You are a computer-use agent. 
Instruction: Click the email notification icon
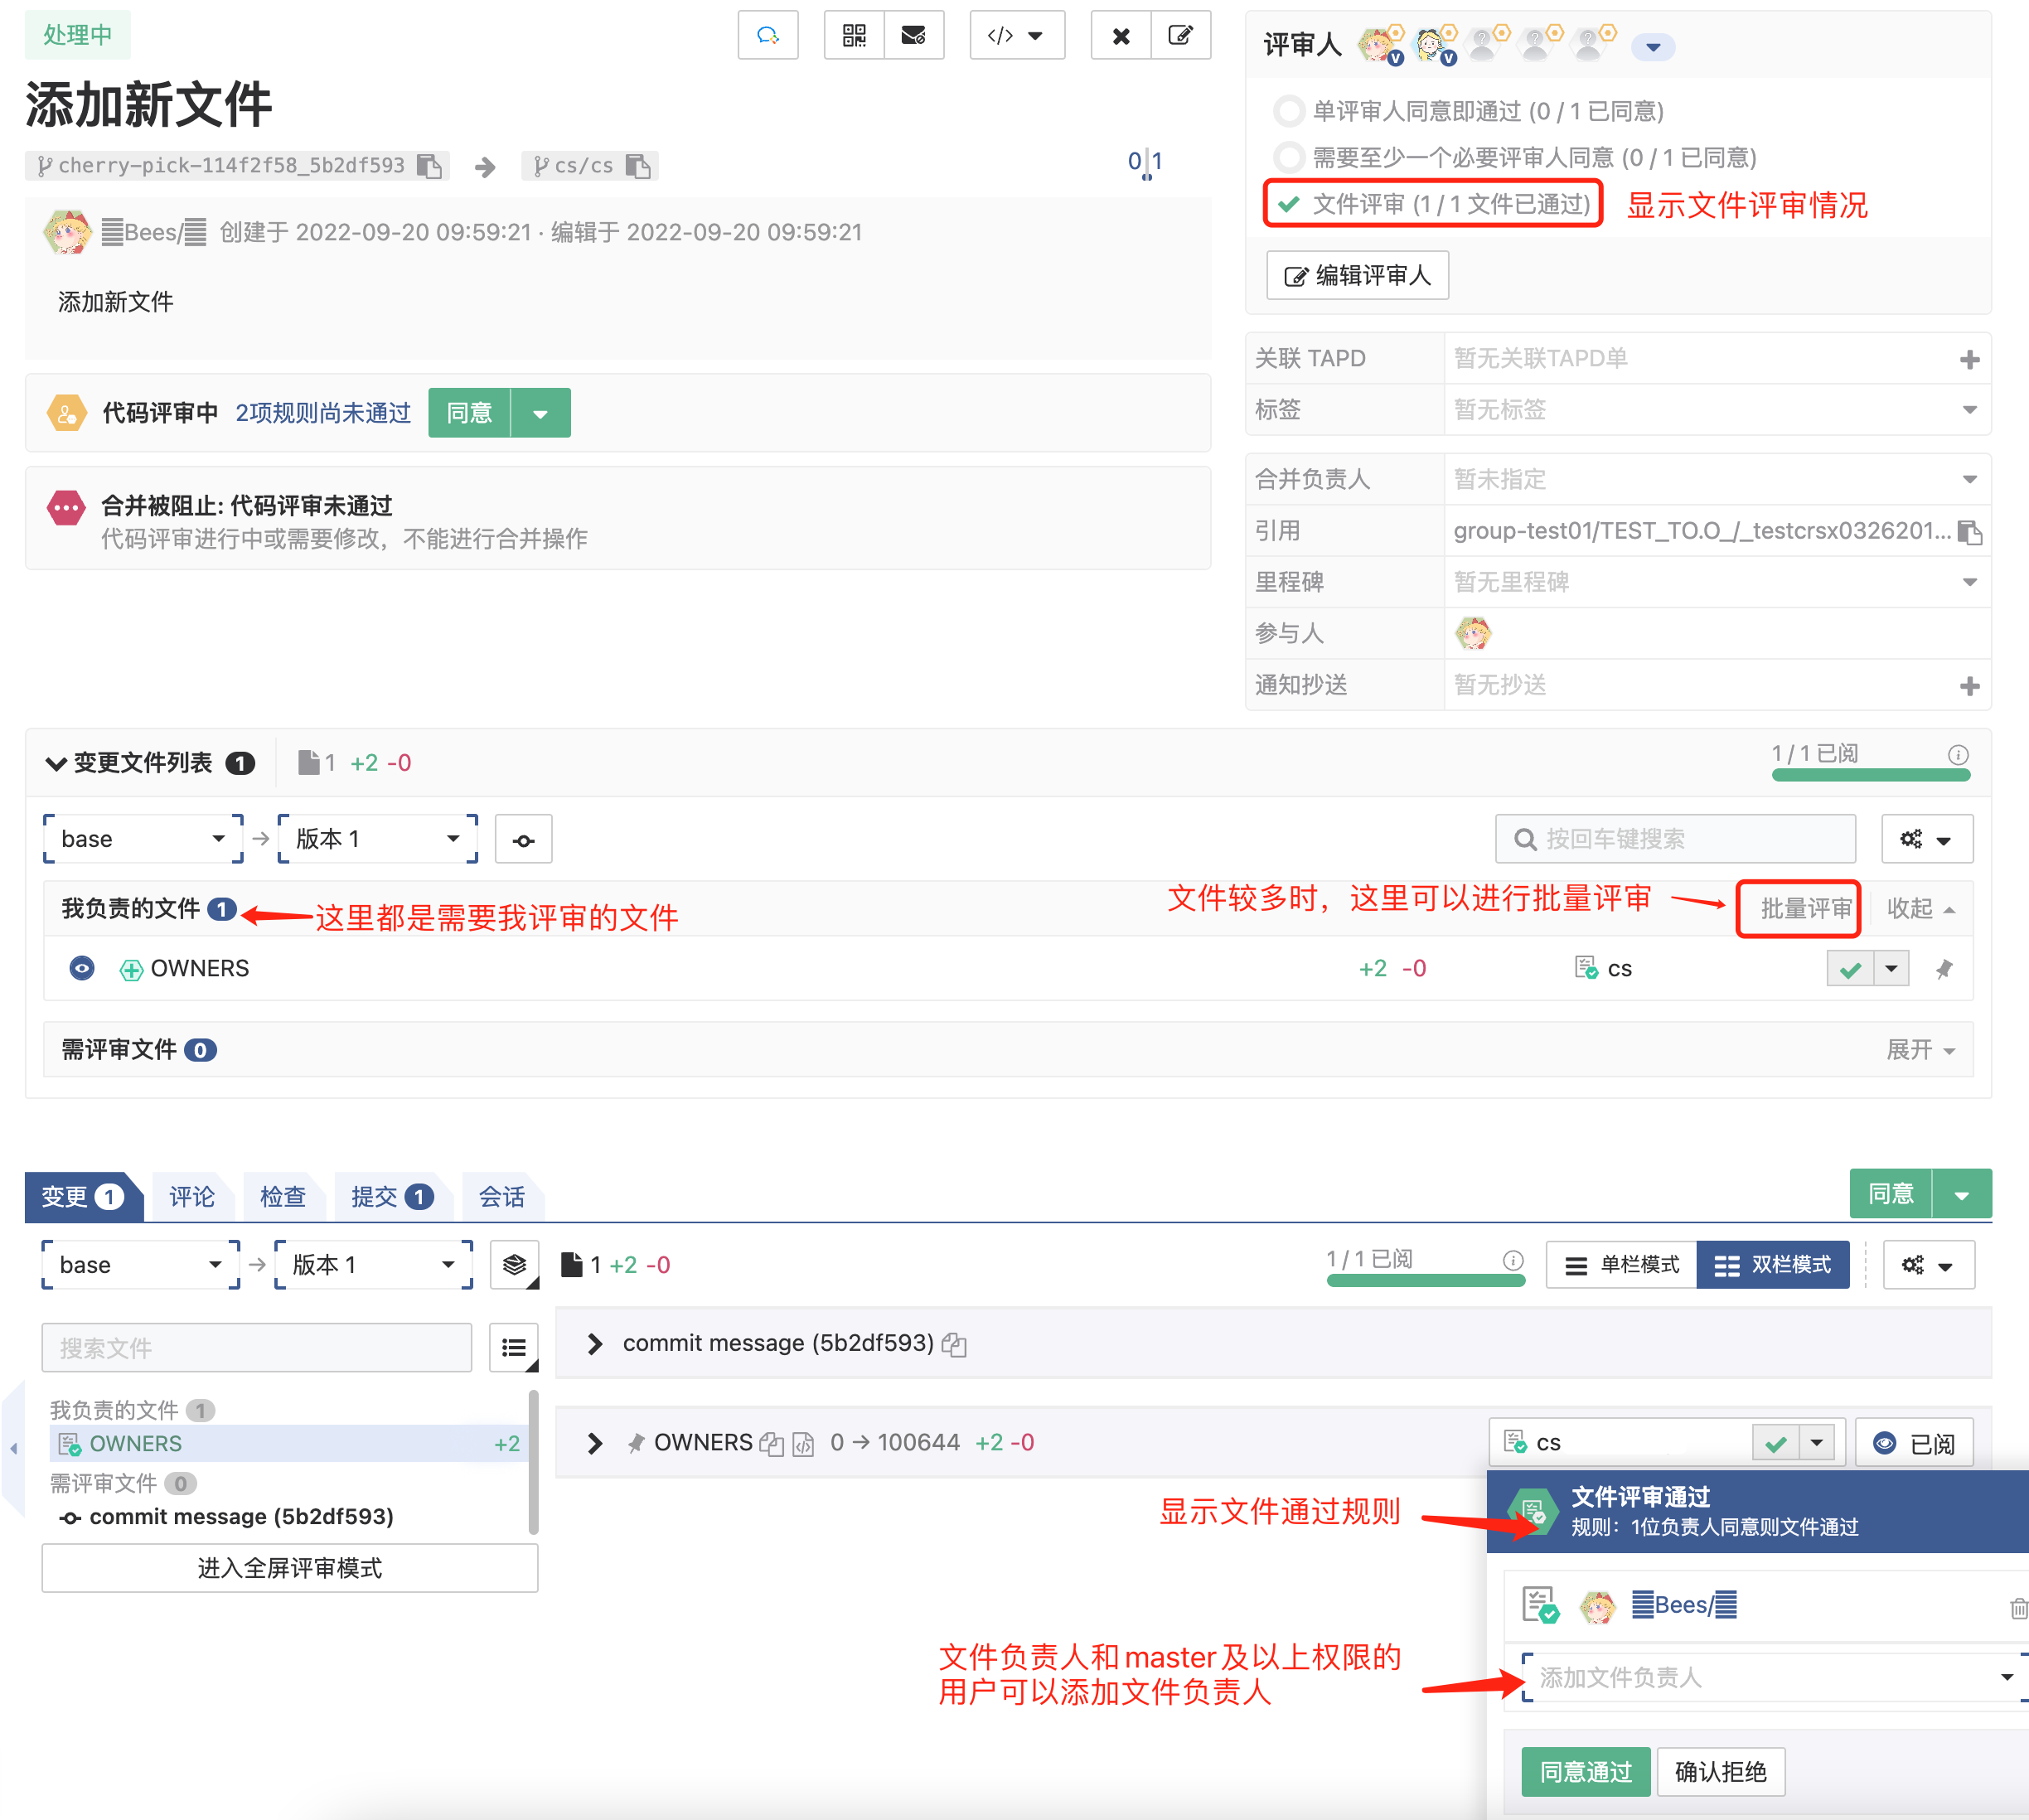point(913,36)
